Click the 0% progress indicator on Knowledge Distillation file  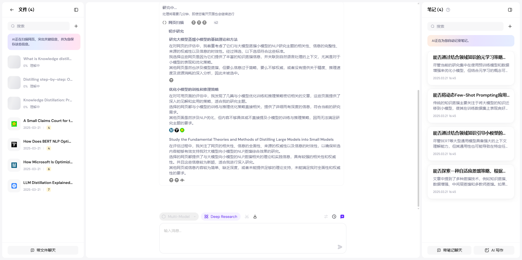(x=26, y=107)
